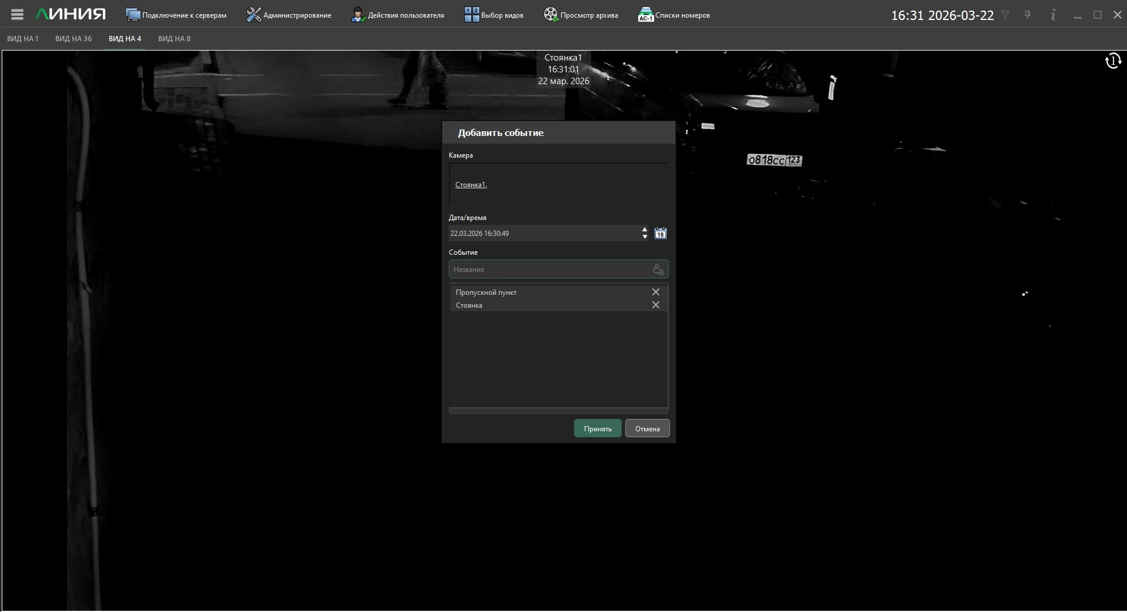Increase date/time with up arrow
The image size is (1127, 612).
point(645,230)
